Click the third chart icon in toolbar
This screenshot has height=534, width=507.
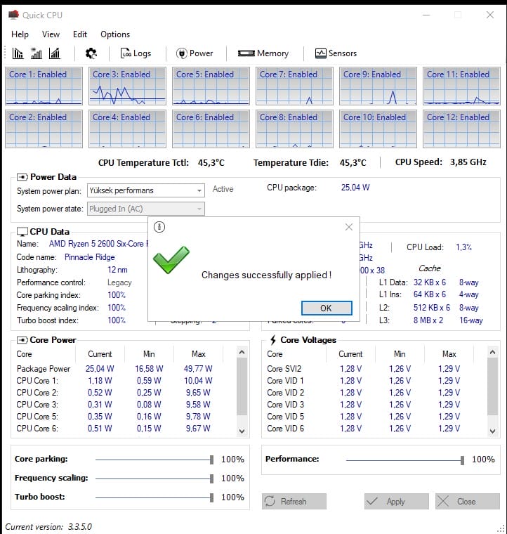tap(54, 53)
